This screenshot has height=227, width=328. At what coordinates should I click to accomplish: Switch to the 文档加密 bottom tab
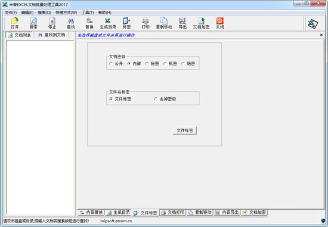(x=254, y=212)
